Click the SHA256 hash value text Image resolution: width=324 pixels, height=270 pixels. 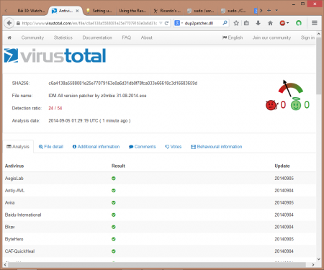click(123, 84)
